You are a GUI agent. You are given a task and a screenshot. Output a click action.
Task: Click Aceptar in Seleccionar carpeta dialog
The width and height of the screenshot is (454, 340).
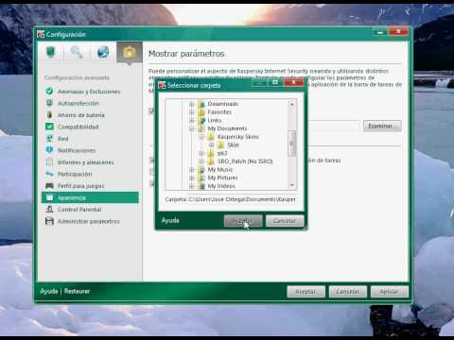(243, 221)
